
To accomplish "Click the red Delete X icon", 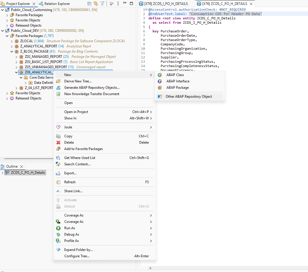I will [x=58, y=143].
